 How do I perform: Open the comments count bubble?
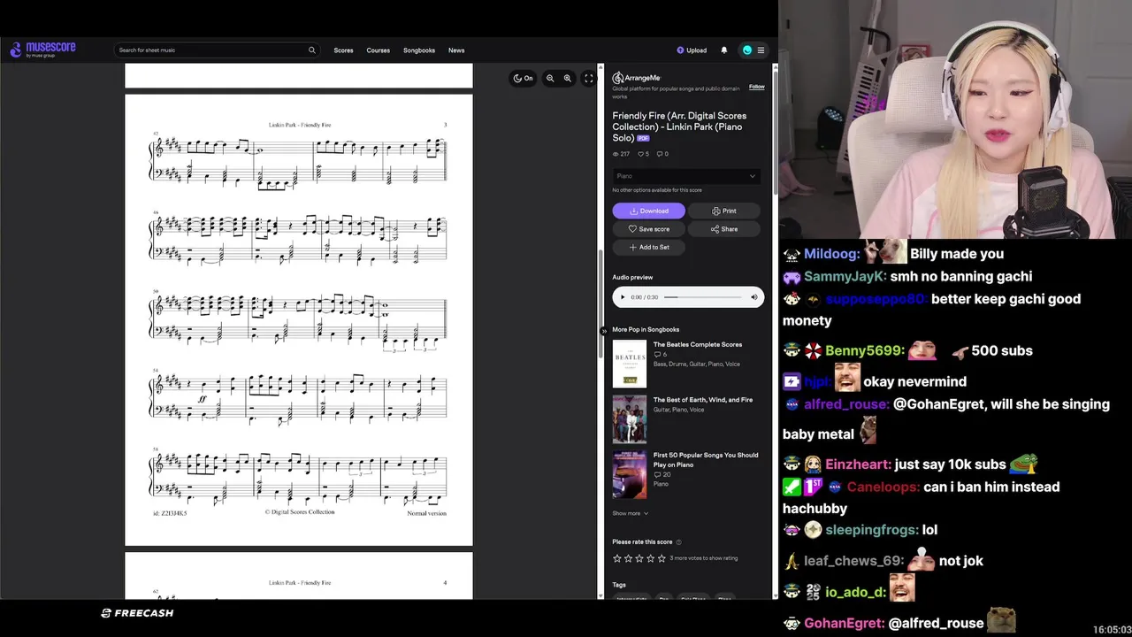click(x=662, y=154)
